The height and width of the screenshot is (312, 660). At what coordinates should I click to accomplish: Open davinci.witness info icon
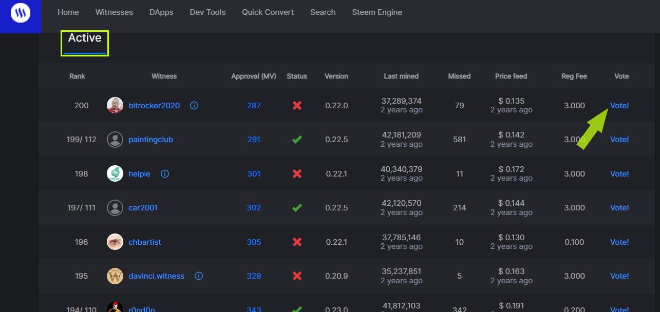point(199,276)
